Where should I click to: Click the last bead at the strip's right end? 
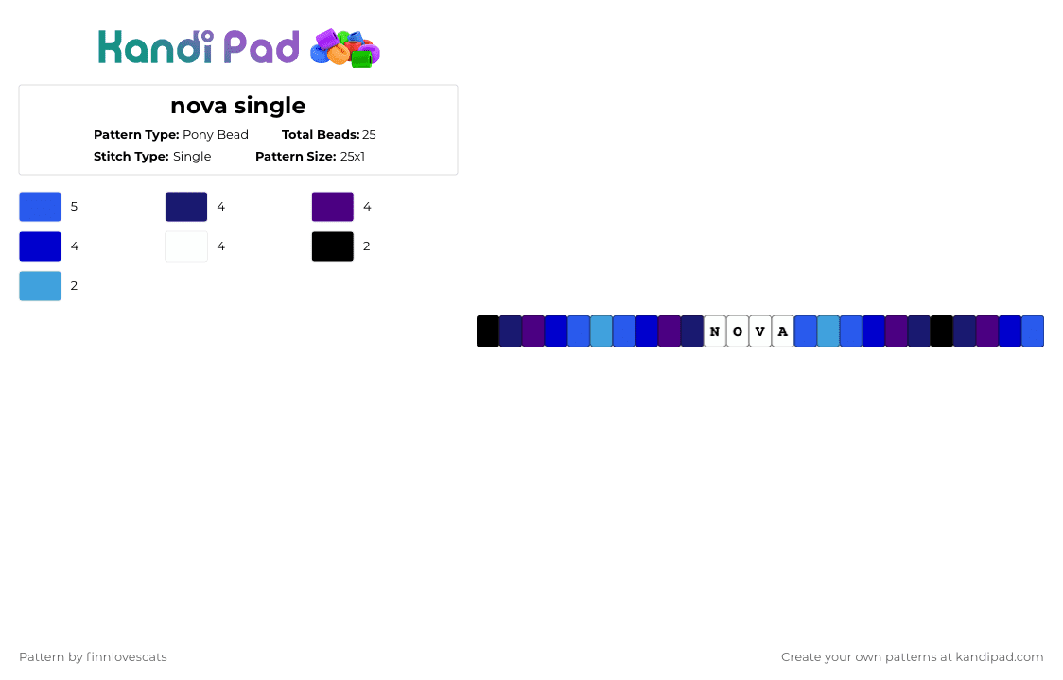pos(1033,331)
